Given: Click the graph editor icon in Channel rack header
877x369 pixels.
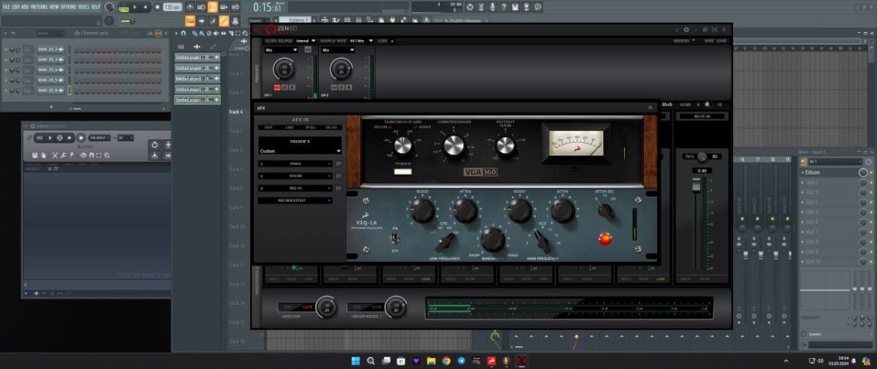Looking at the screenshot, I should (x=150, y=33).
